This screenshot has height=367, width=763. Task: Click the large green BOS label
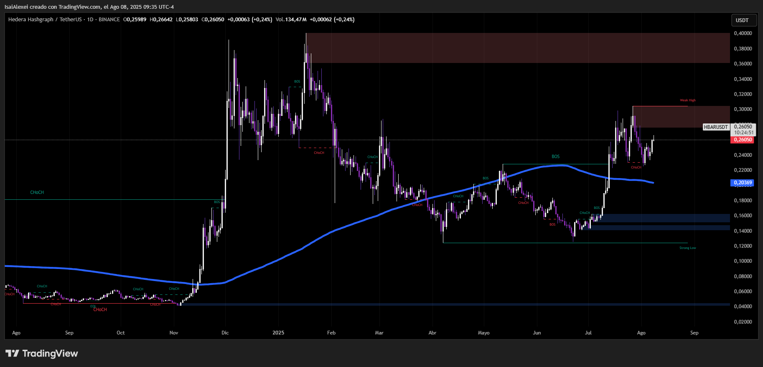click(555, 157)
